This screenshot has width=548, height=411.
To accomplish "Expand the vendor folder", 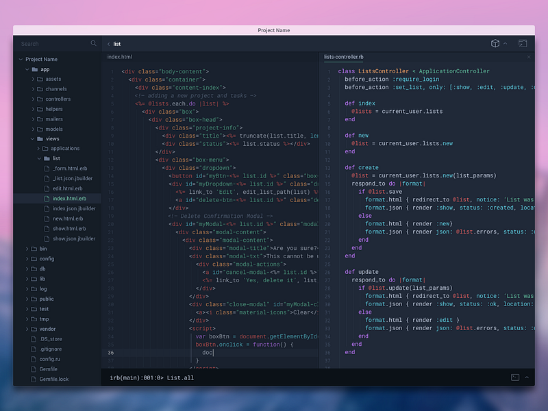I will (x=26, y=329).
